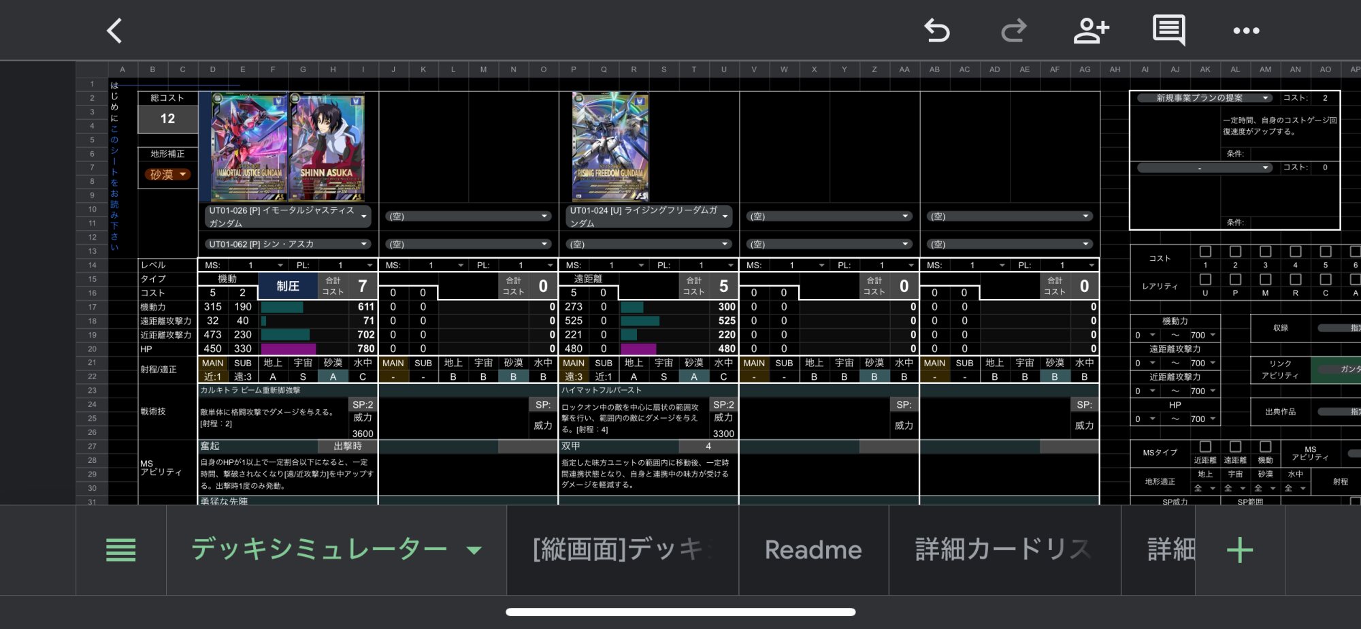Switch to the Readme sheet tab

[813, 550]
